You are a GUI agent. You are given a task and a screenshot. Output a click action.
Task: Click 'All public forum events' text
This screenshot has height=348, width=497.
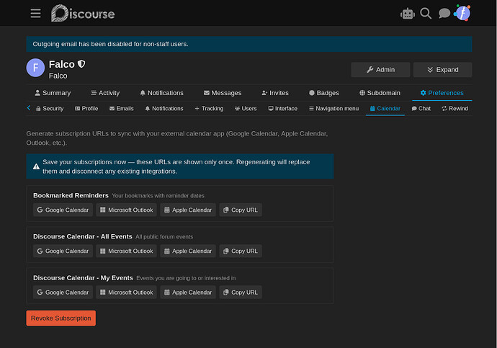click(x=164, y=237)
